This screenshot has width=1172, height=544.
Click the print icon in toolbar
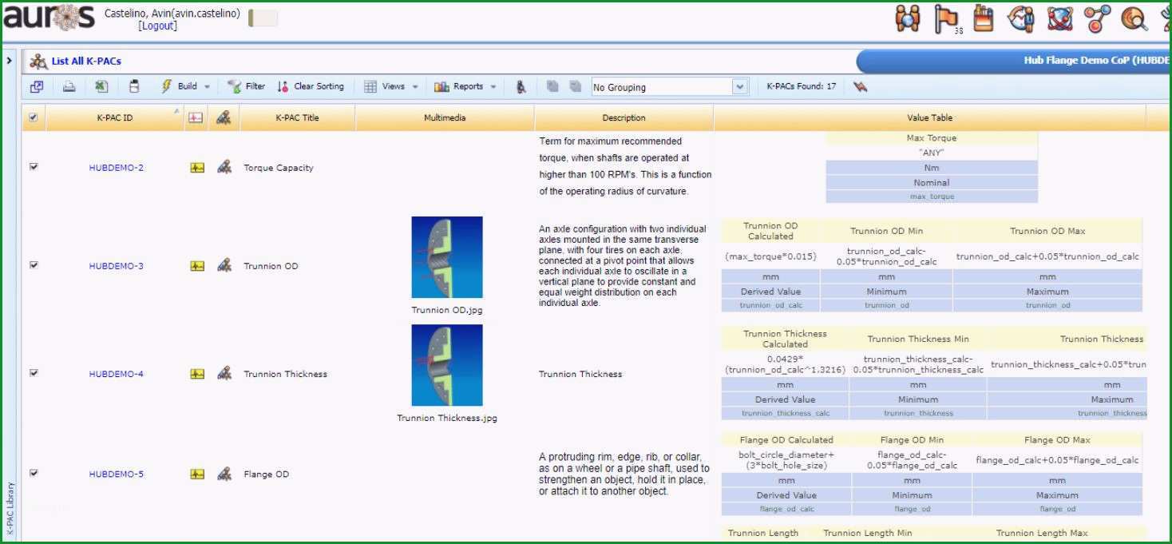69,87
